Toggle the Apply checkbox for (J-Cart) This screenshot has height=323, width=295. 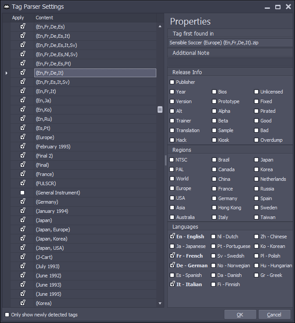pos(23,257)
